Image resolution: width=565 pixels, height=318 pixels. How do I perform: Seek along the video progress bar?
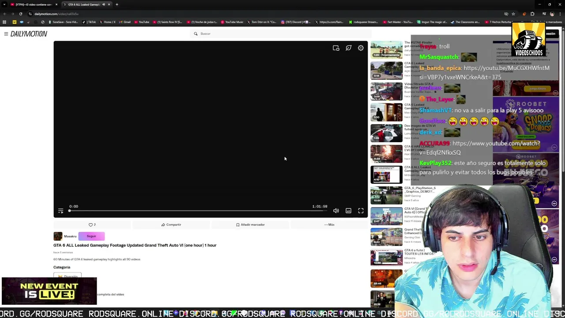(198, 211)
